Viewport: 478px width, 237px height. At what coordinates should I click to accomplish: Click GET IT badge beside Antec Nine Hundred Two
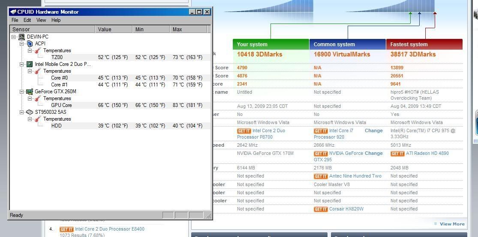click(321, 176)
